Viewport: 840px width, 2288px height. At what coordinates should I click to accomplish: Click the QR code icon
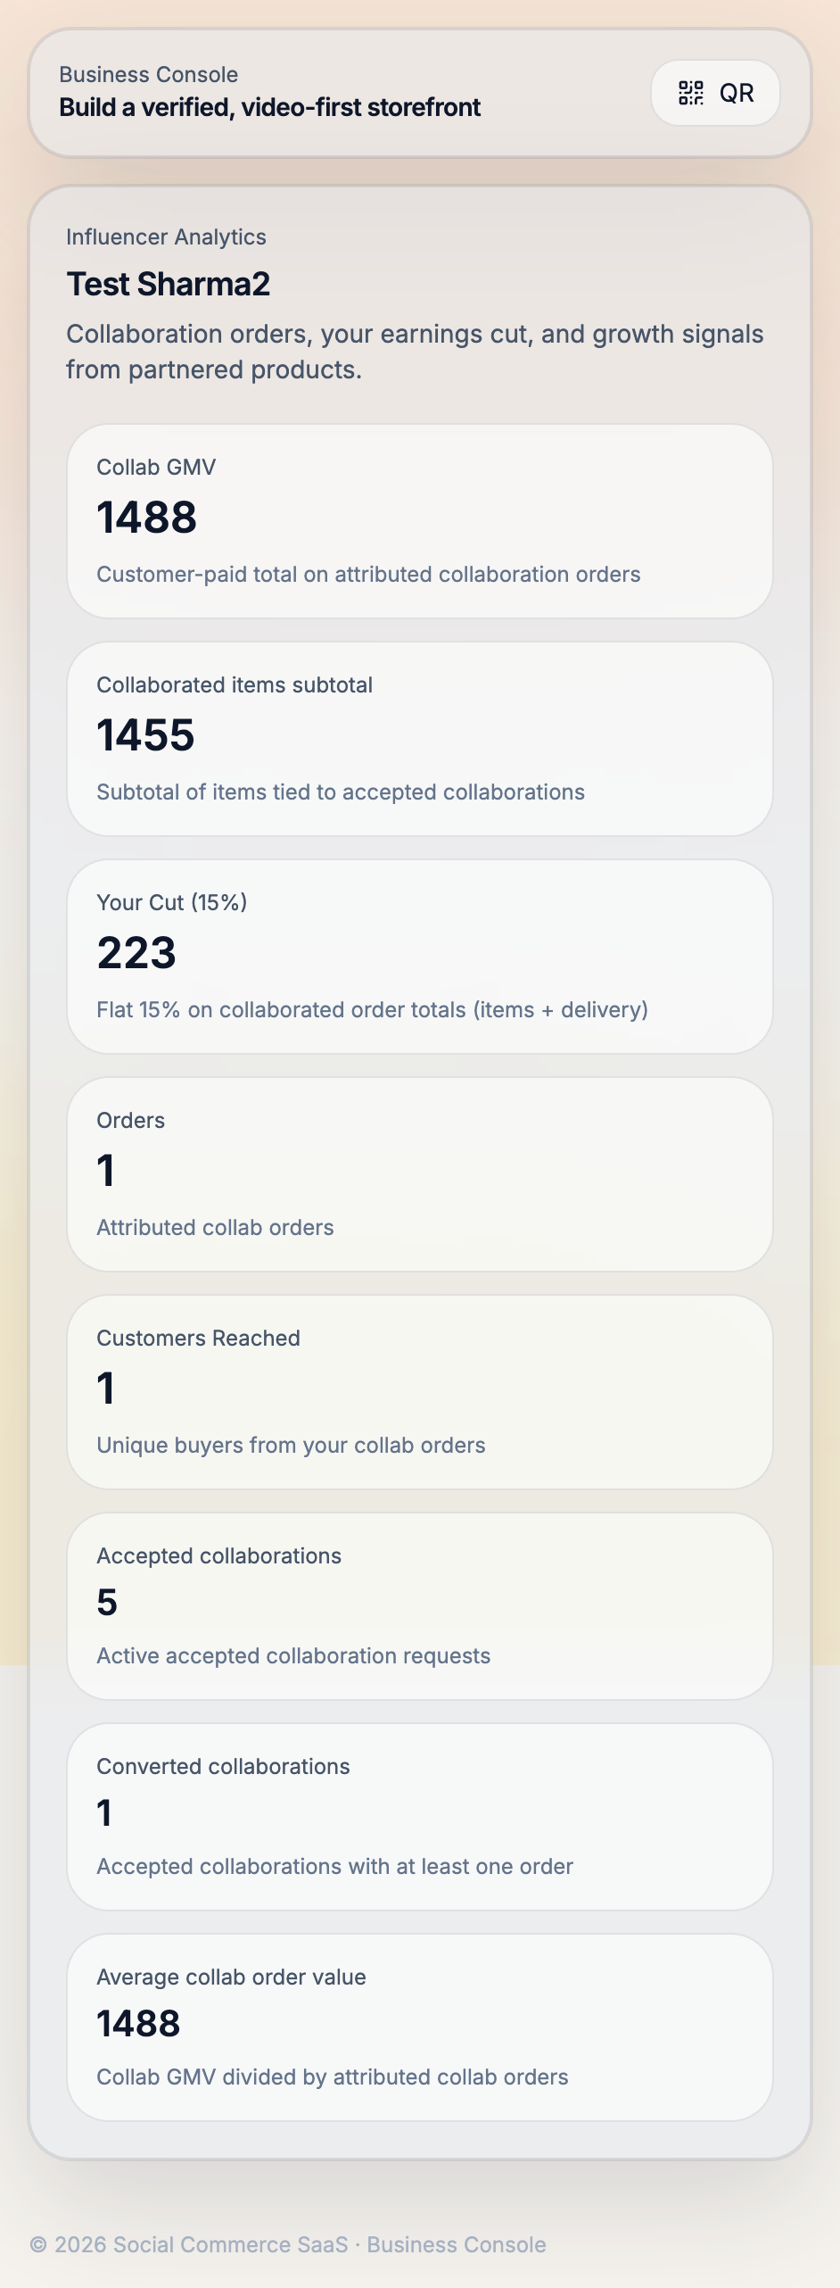click(691, 93)
